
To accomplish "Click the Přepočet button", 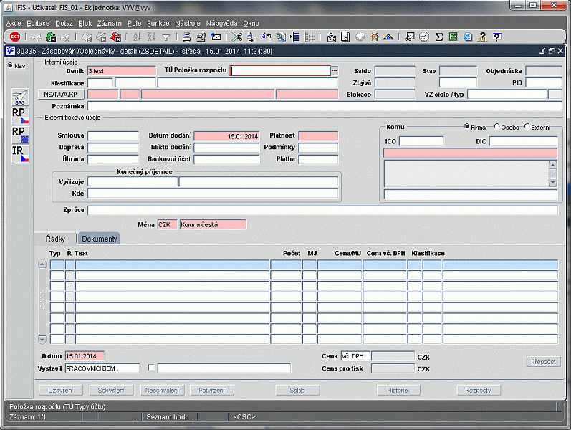I will (543, 362).
